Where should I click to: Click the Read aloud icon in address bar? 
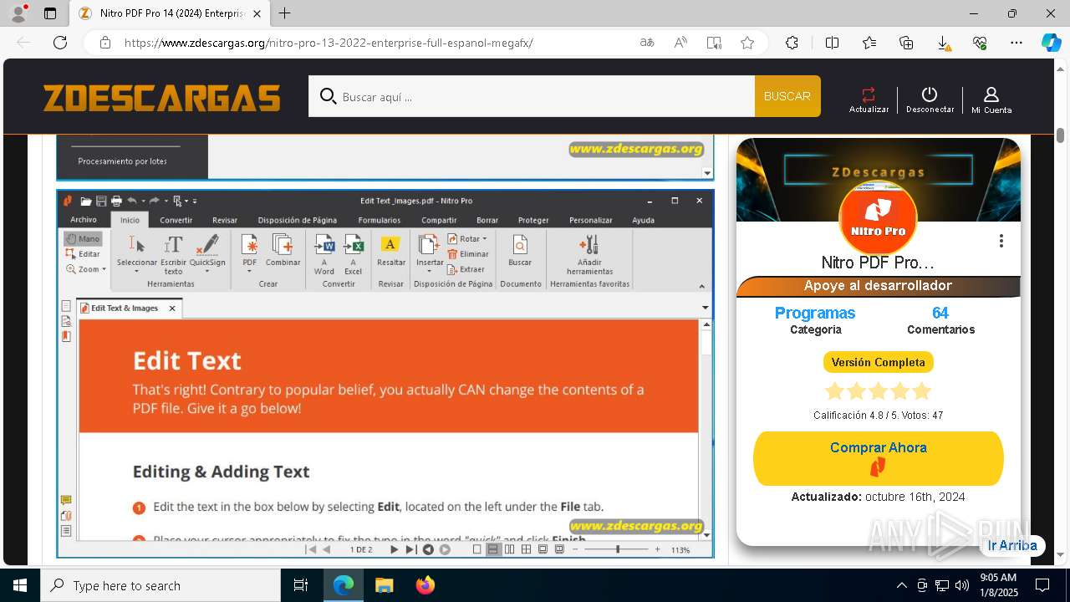pos(680,43)
